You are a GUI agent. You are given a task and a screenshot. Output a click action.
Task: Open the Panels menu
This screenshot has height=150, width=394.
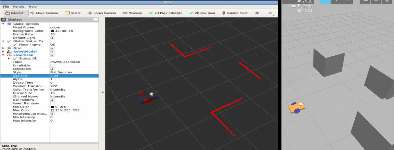(x=19, y=7)
